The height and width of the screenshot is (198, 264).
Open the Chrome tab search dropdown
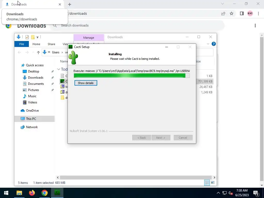222,4
